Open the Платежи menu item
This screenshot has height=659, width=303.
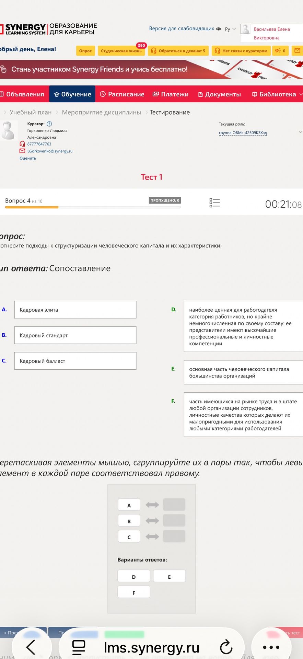(171, 94)
